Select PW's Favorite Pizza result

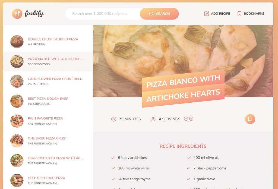48,121
